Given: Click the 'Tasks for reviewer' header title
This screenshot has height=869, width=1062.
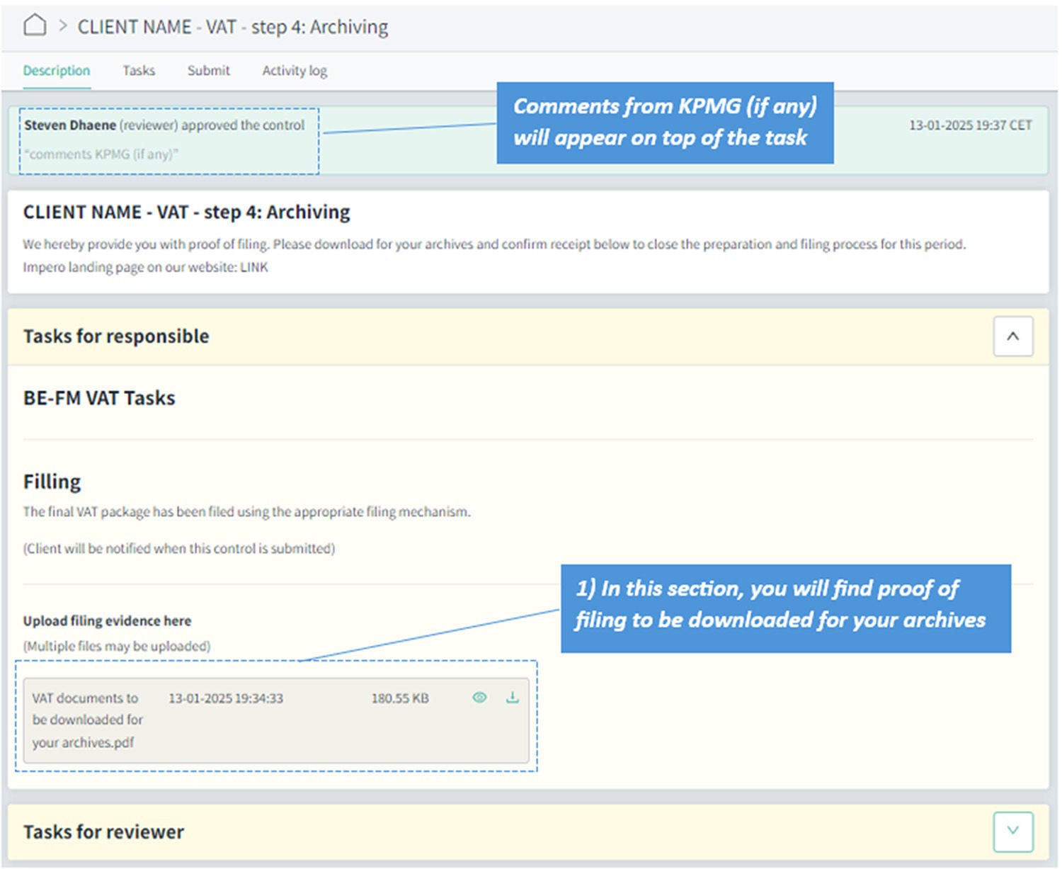Looking at the screenshot, I should point(103,831).
